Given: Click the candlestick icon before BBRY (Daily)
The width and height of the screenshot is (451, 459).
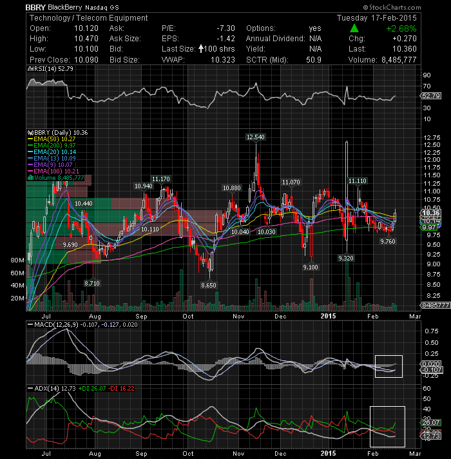Looking at the screenshot, I should [x=30, y=133].
